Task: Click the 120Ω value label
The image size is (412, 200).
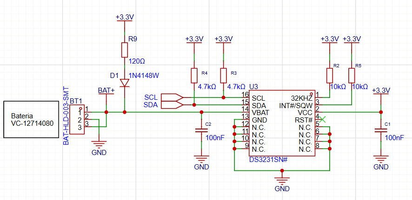Action: [x=137, y=61]
